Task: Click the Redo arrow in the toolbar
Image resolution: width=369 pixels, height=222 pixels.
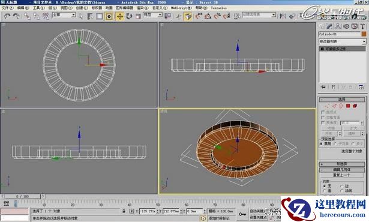Action: pyautogui.click(x=16, y=16)
